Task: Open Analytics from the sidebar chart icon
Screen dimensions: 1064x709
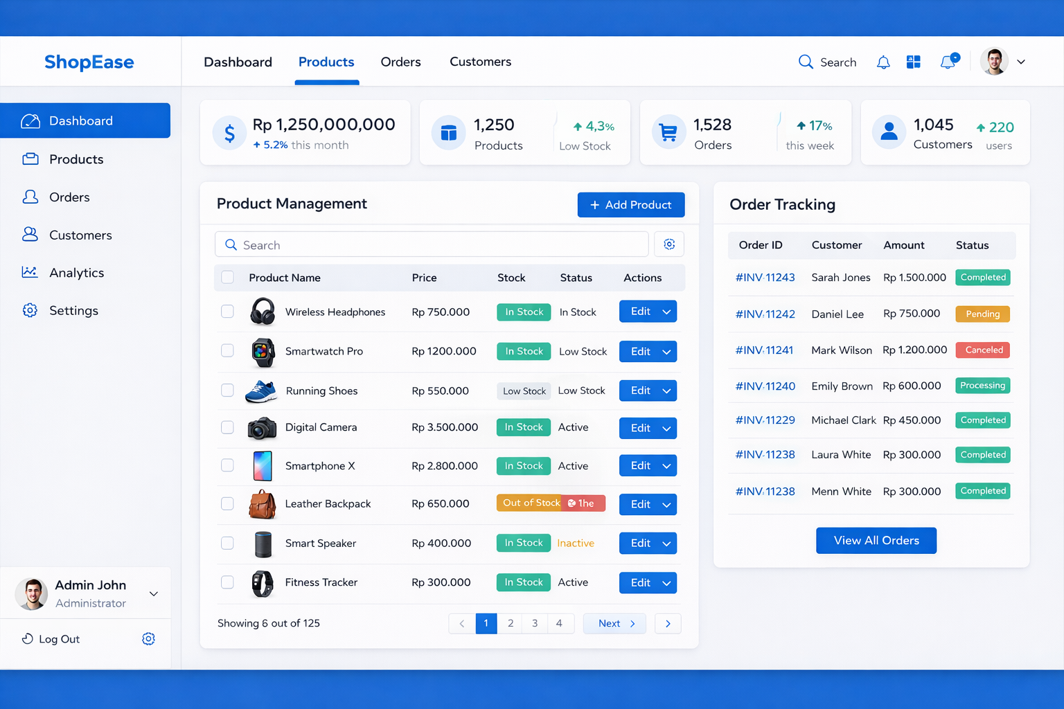Action: tap(30, 273)
